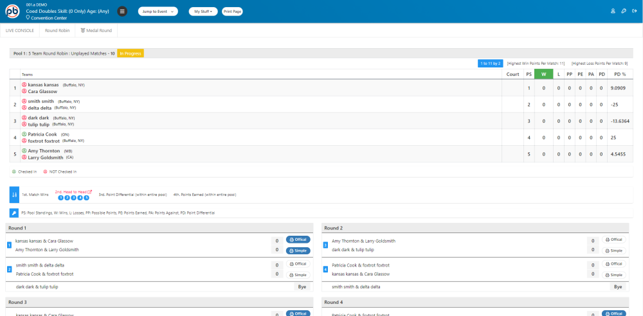Click team name delta delta in standings
This screenshot has width=643, height=316.
40,108
